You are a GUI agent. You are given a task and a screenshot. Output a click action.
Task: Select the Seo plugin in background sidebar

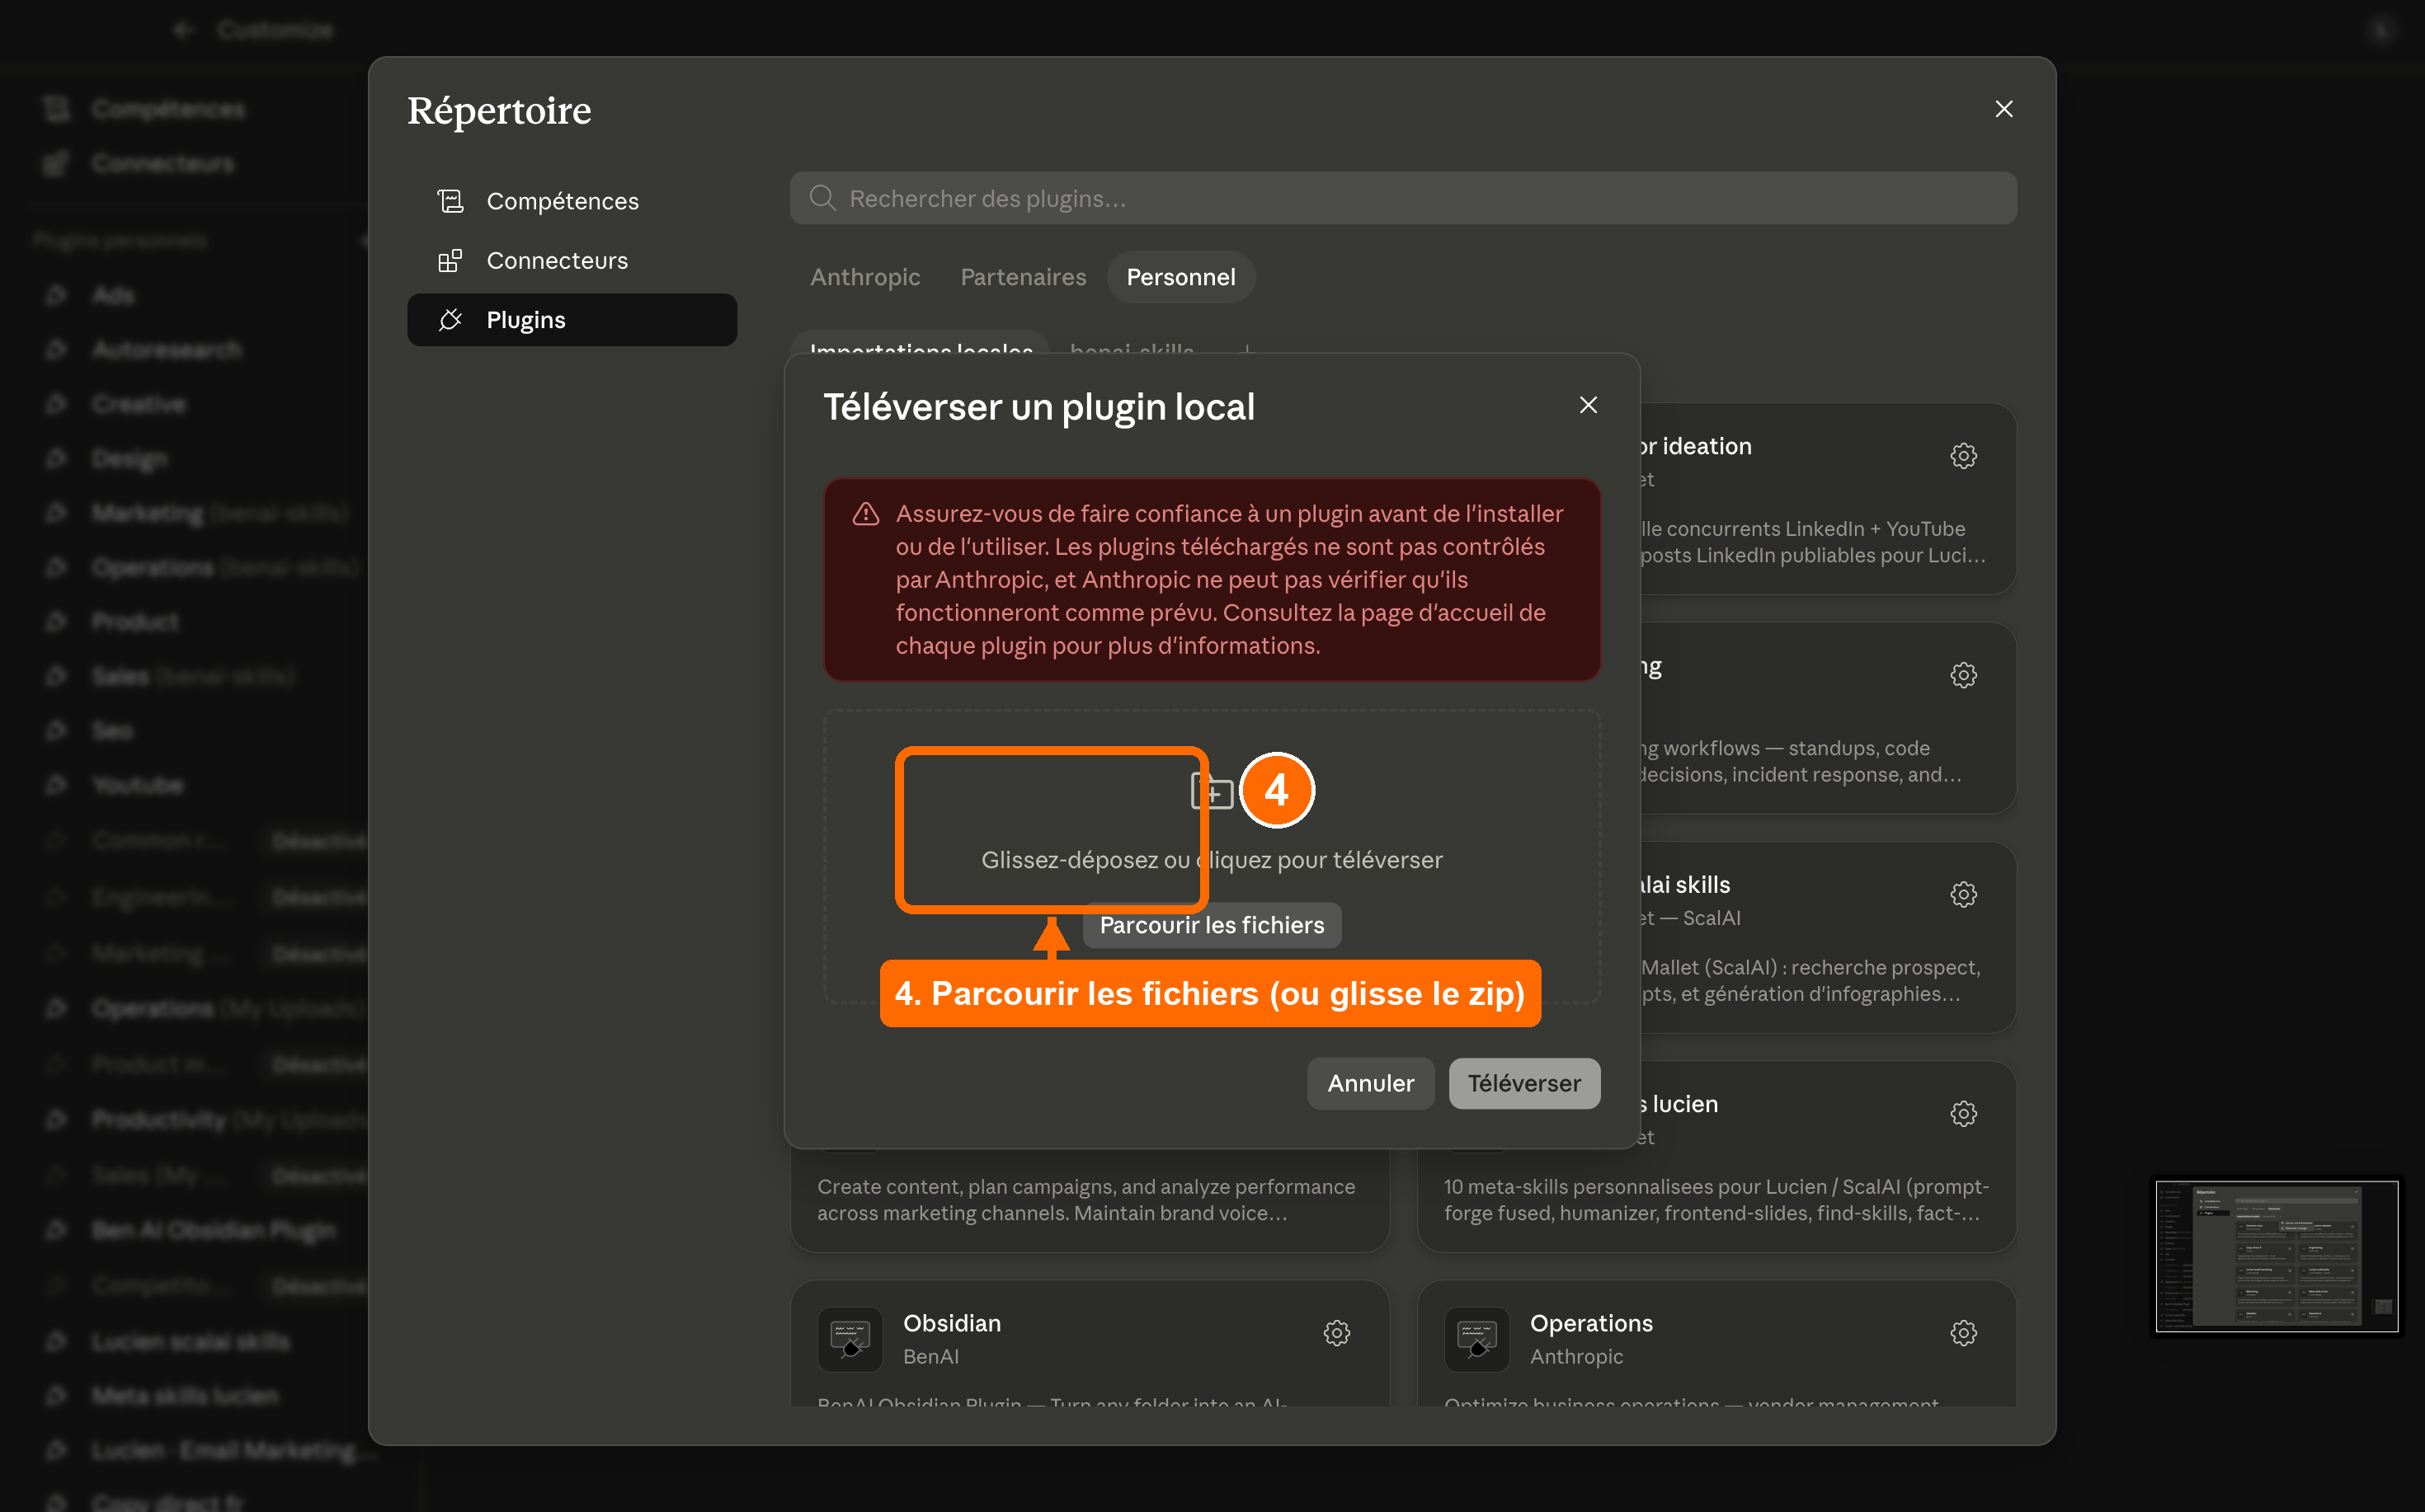(112, 731)
